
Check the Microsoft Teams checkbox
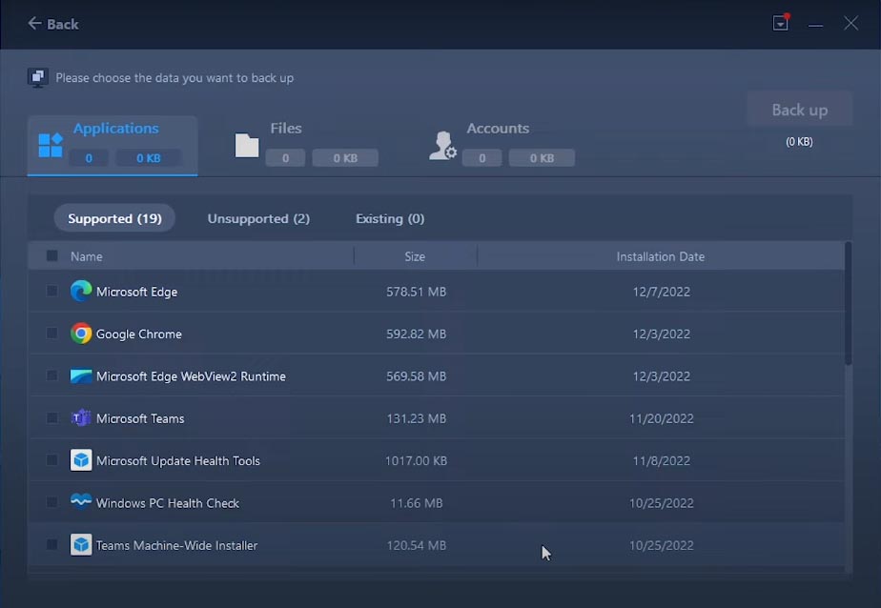(51, 417)
